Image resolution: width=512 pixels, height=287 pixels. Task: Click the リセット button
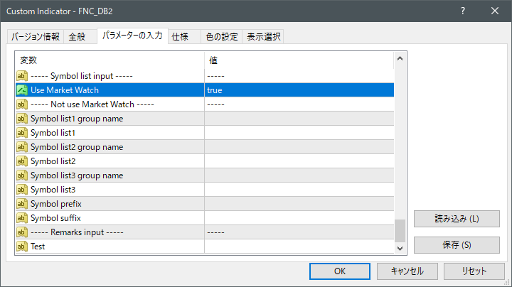tap(474, 271)
